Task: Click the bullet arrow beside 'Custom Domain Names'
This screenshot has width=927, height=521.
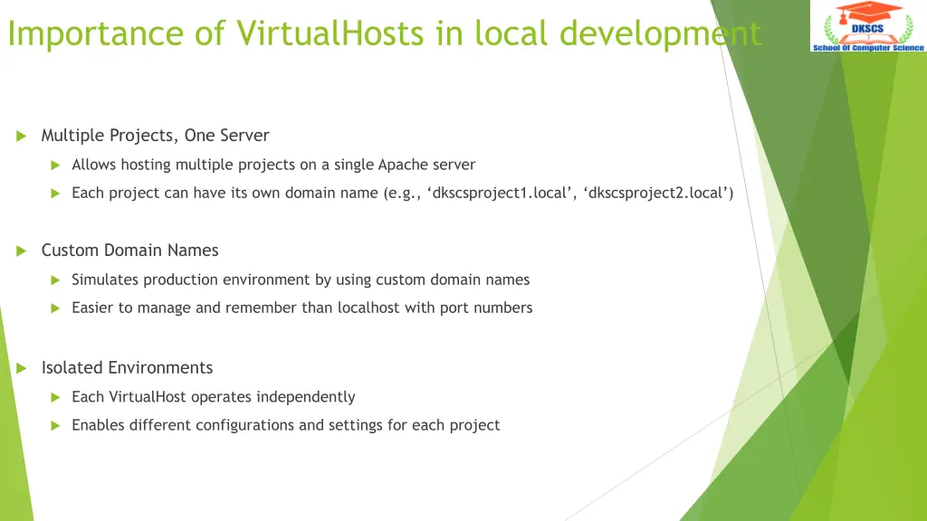Action: tap(22, 251)
